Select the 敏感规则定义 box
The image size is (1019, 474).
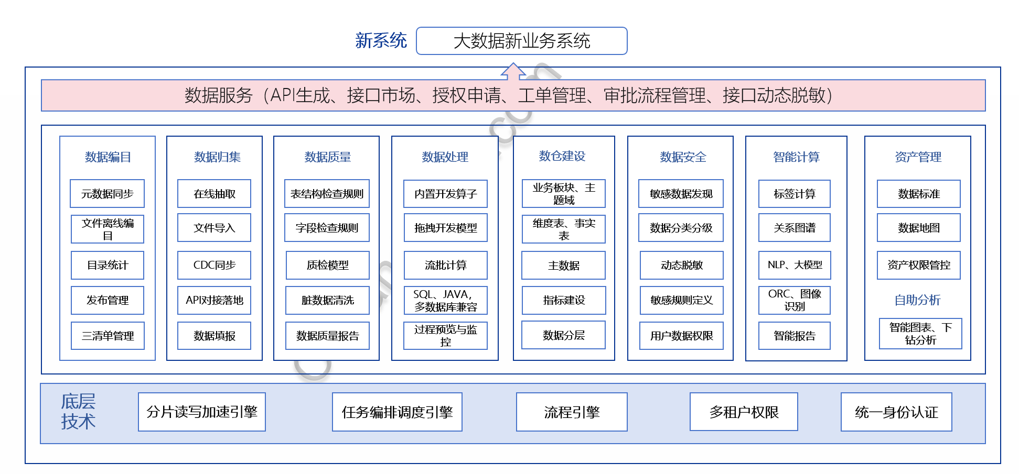click(682, 300)
